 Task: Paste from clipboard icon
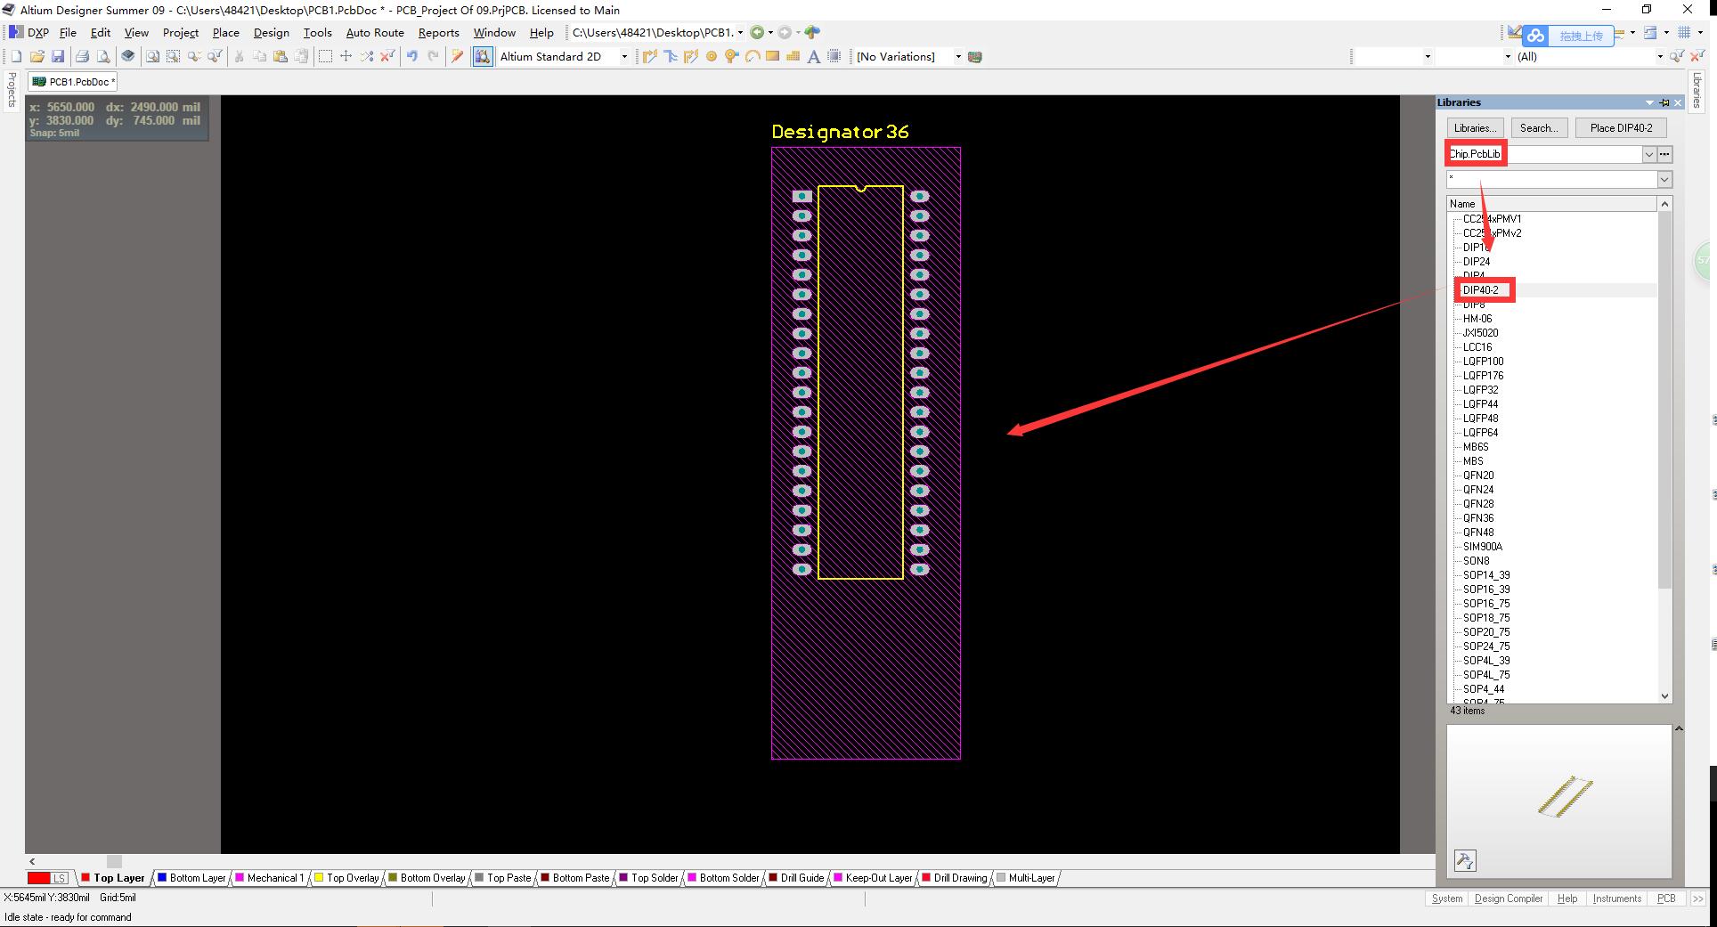tap(281, 56)
